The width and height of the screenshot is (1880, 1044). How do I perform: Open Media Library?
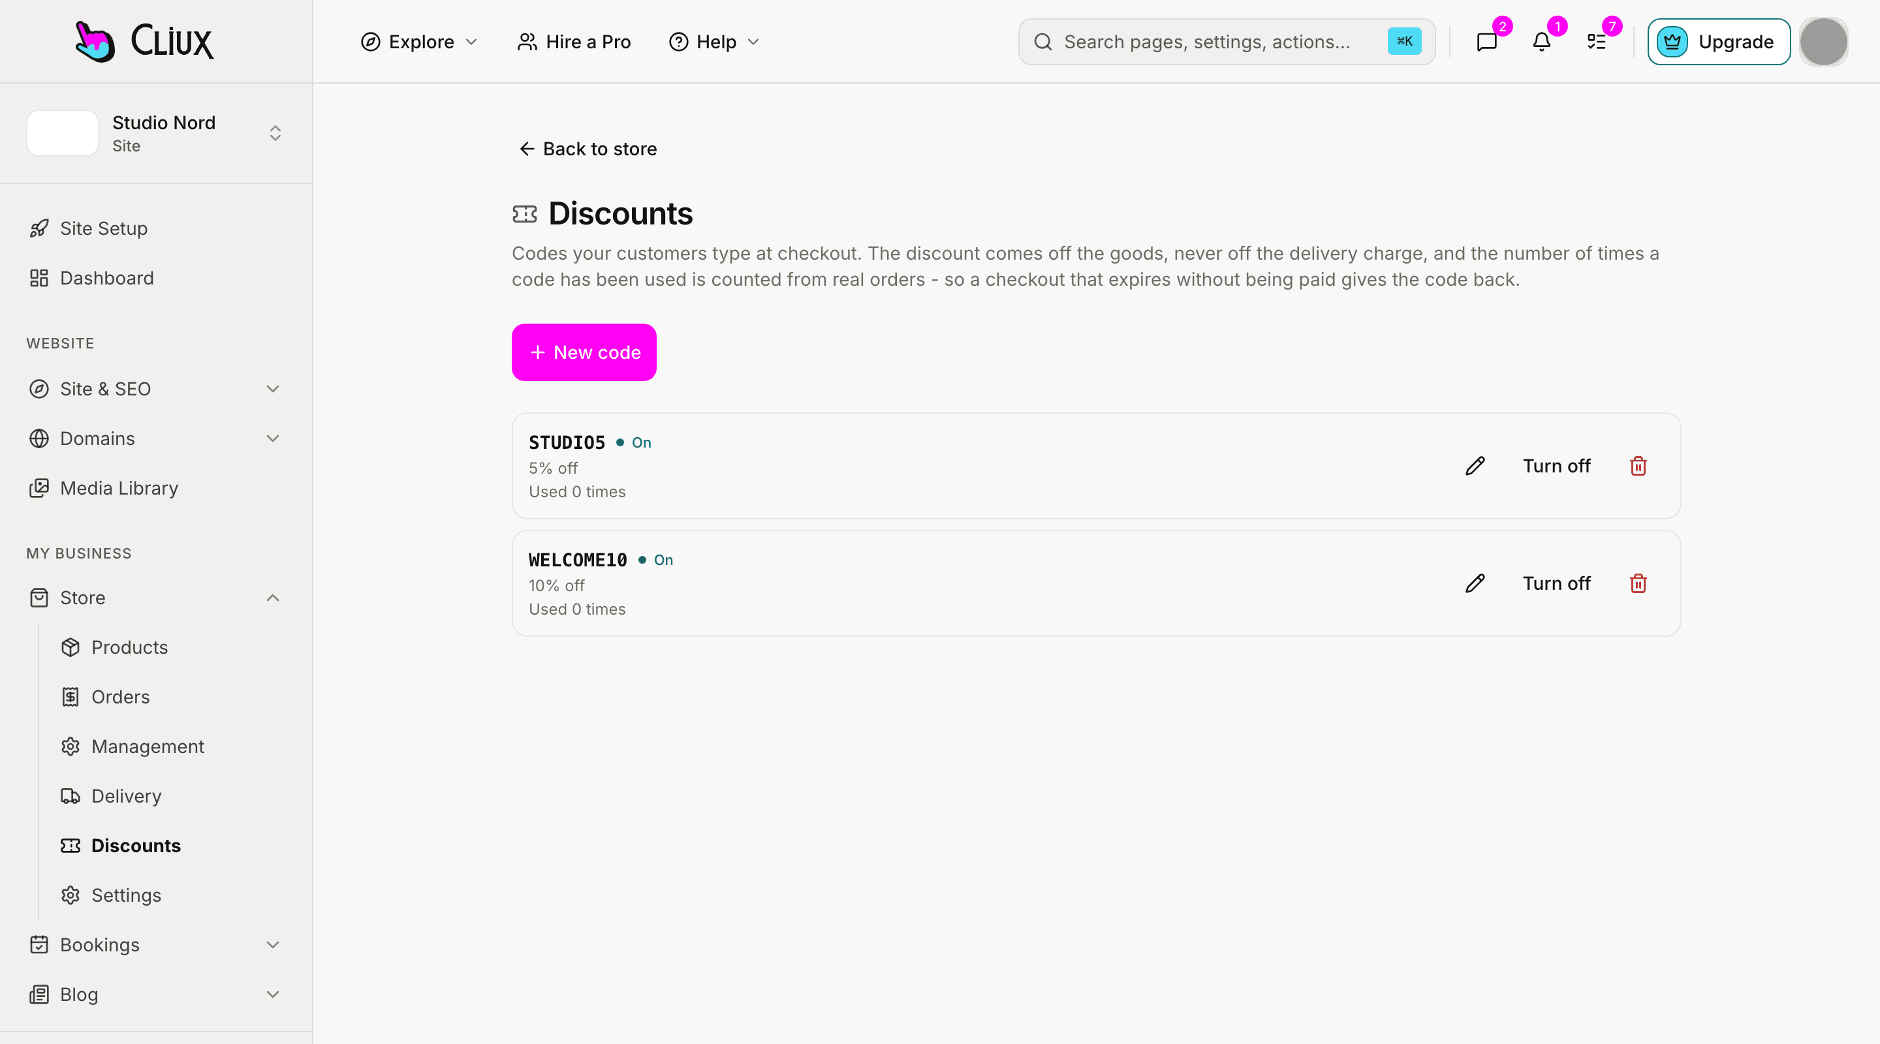pos(156,488)
